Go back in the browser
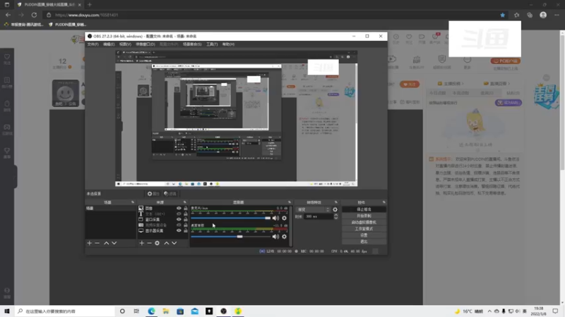 pyautogui.click(x=8, y=15)
